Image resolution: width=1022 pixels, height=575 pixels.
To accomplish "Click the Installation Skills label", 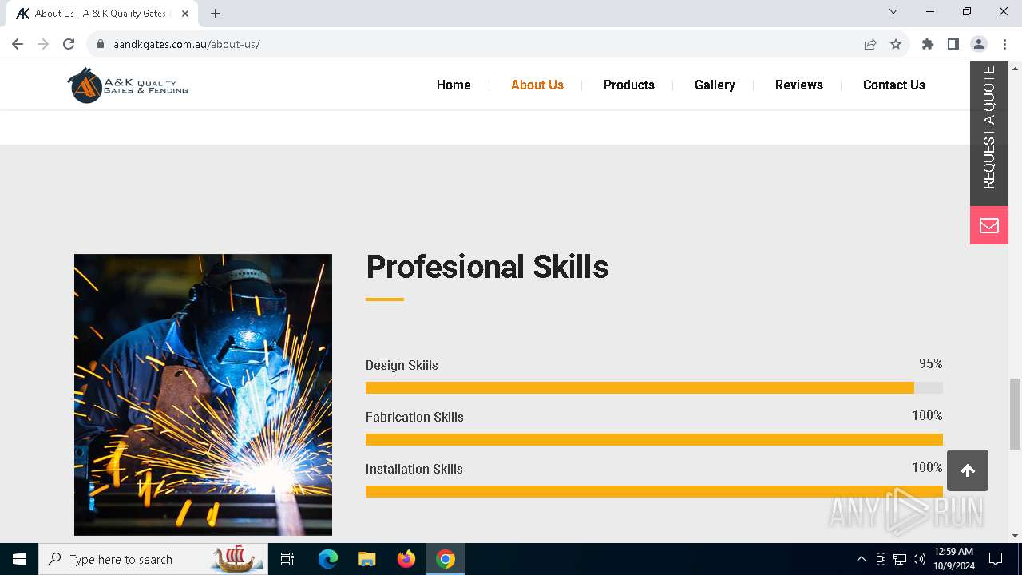I will tap(414, 469).
